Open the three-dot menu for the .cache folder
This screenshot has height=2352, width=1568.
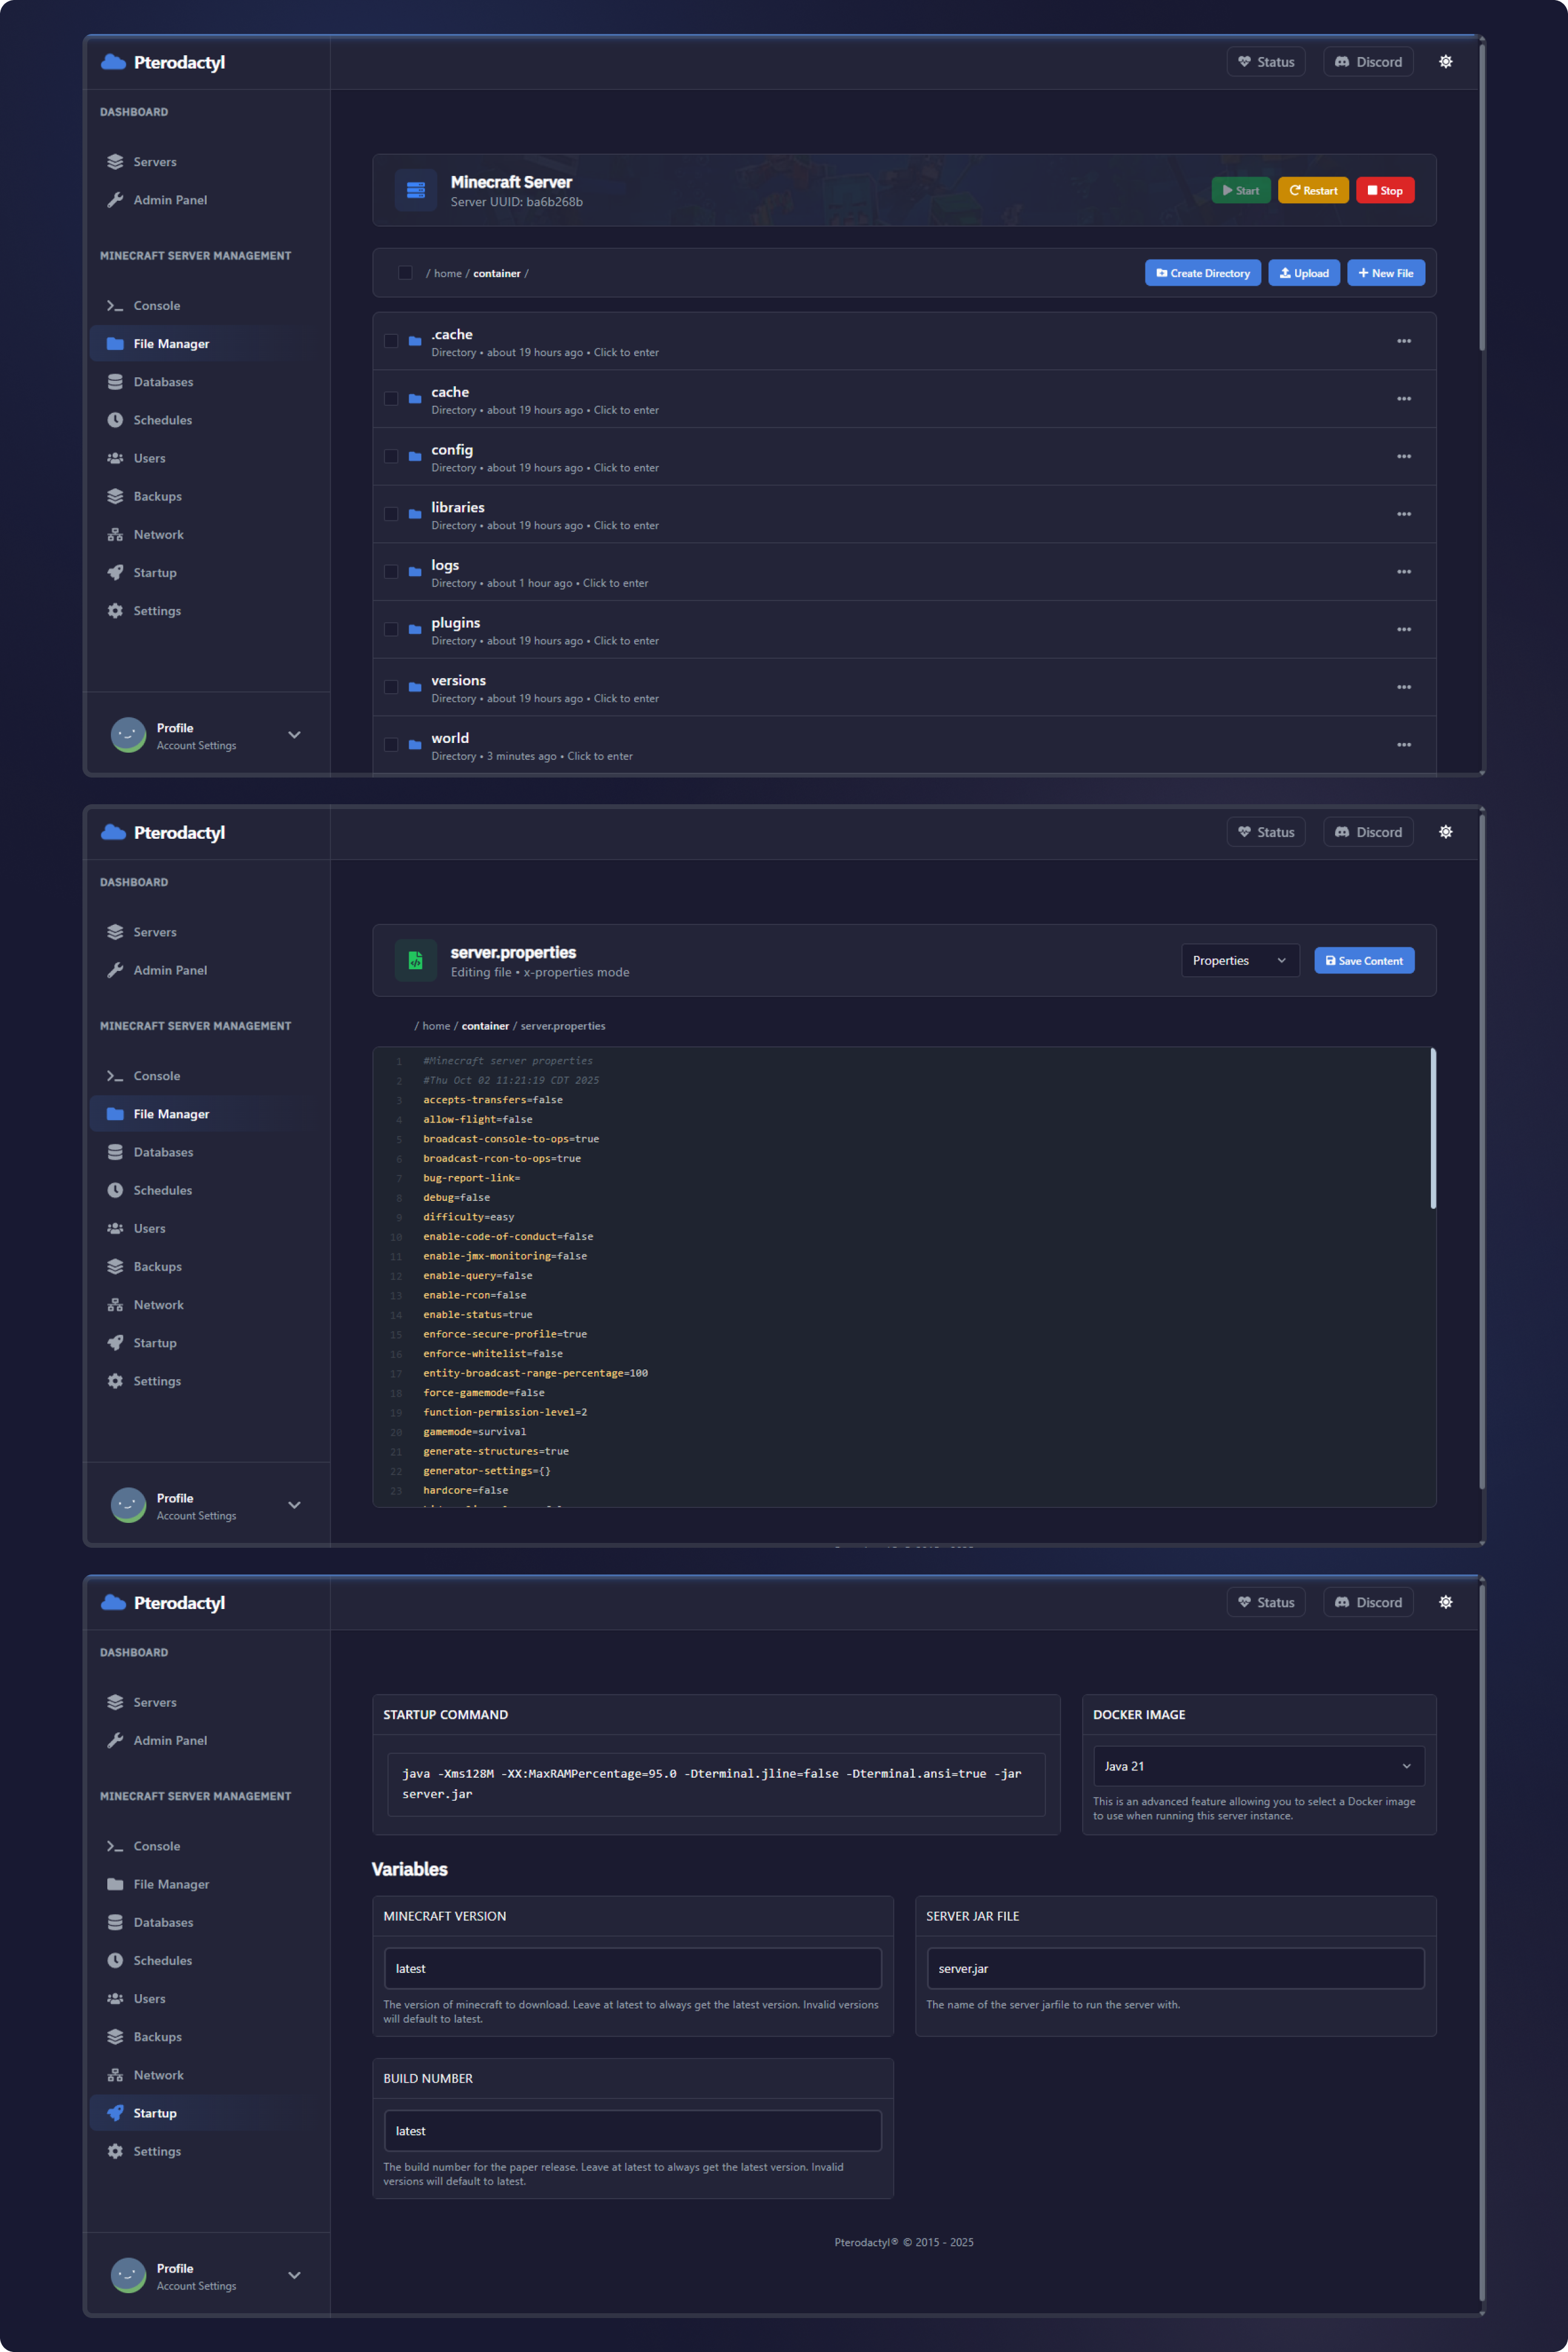1403,342
